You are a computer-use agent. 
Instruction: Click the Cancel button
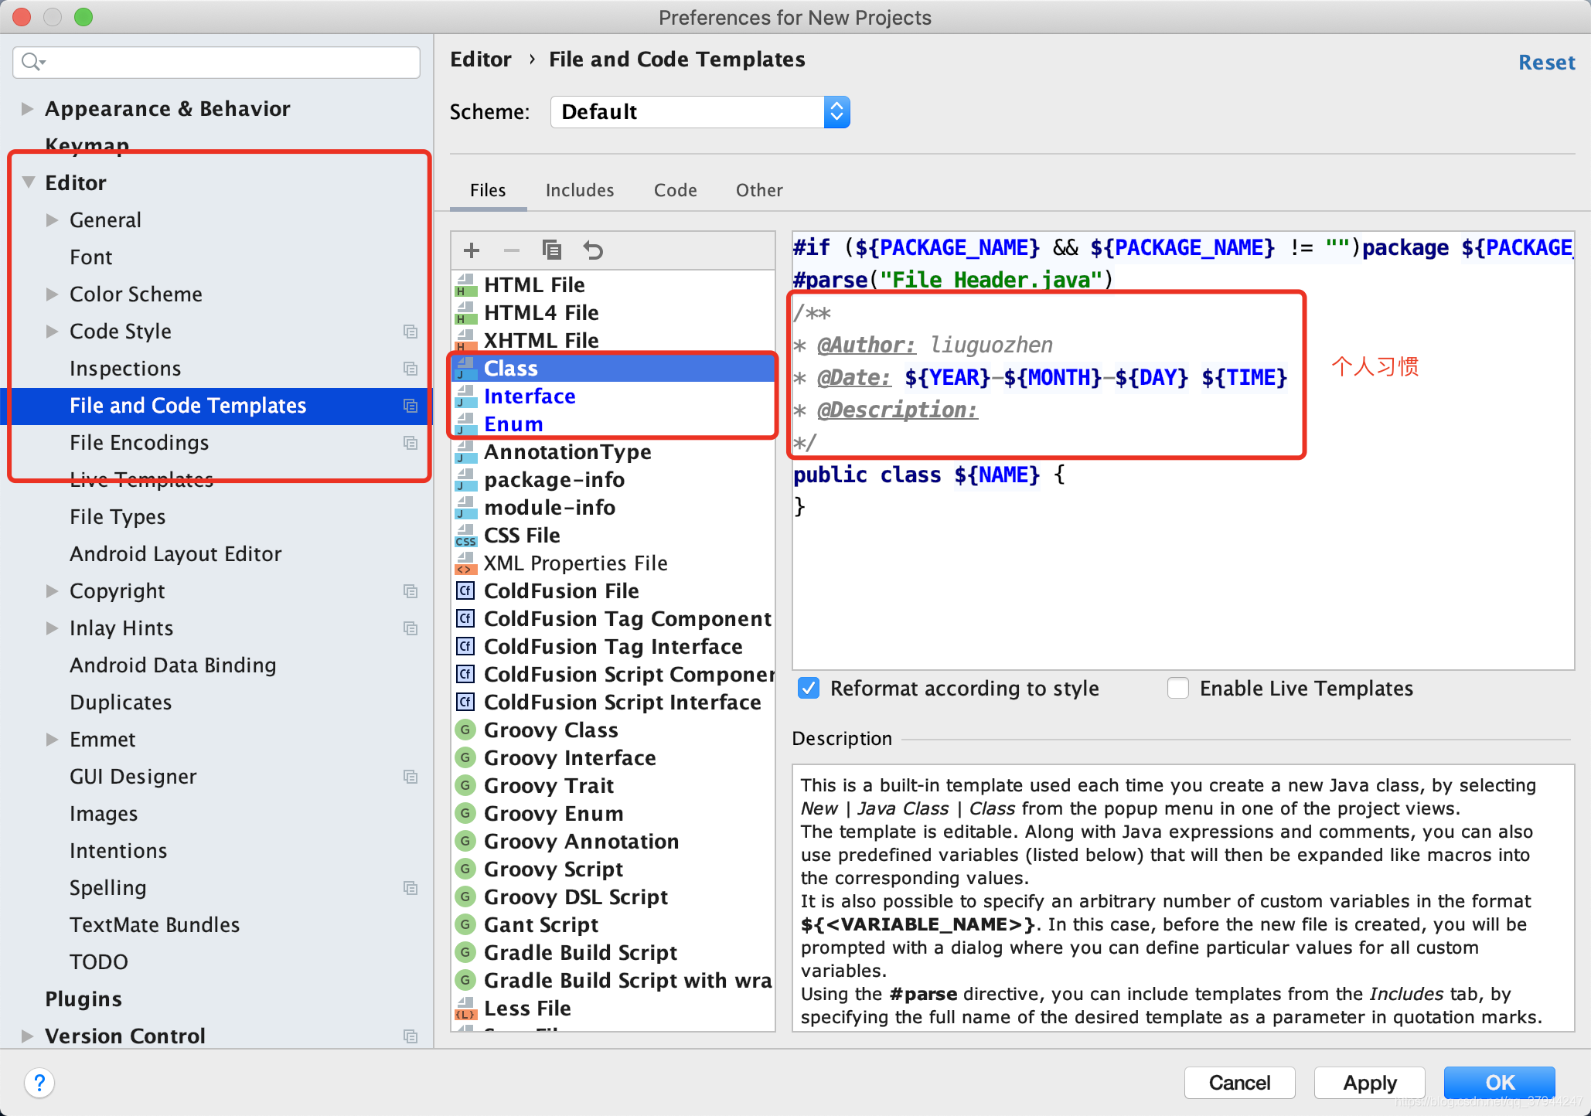tap(1239, 1082)
